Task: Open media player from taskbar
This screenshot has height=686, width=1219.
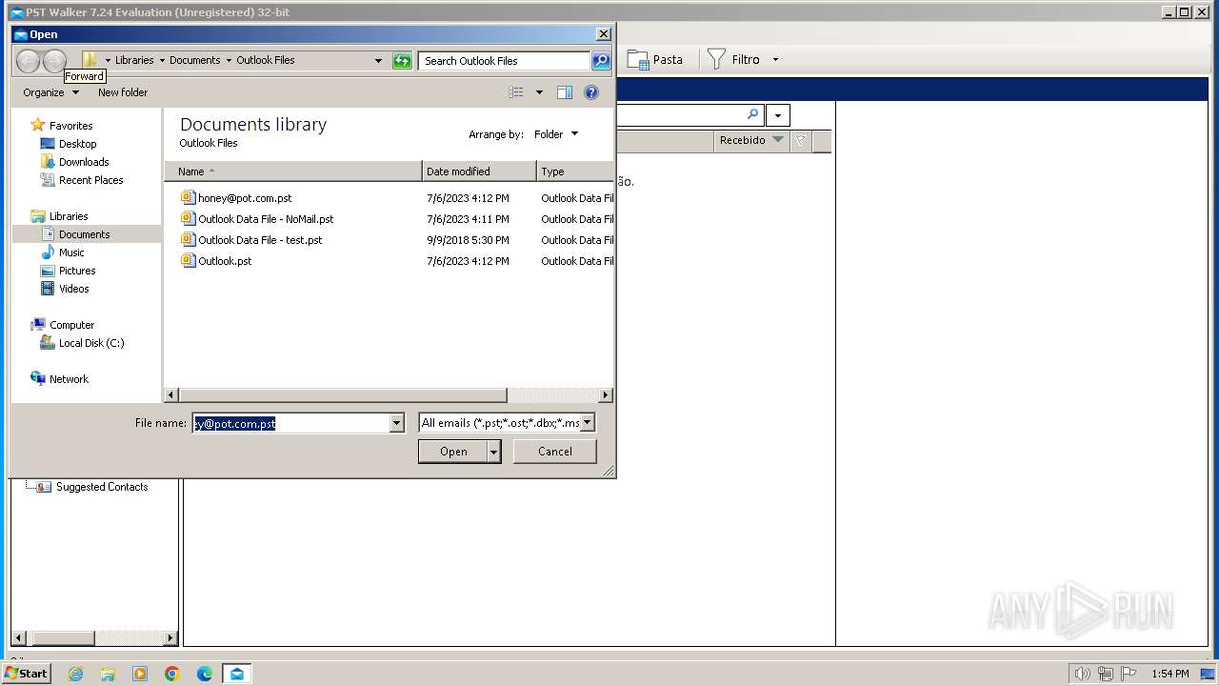Action: pos(140,674)
